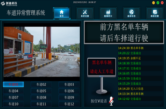Open 通信状态 communication status icon
This screenshot has height=109, width=166.
point(131,13)
